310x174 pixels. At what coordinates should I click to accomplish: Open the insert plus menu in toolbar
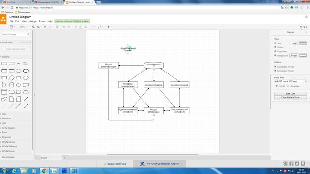109,27
